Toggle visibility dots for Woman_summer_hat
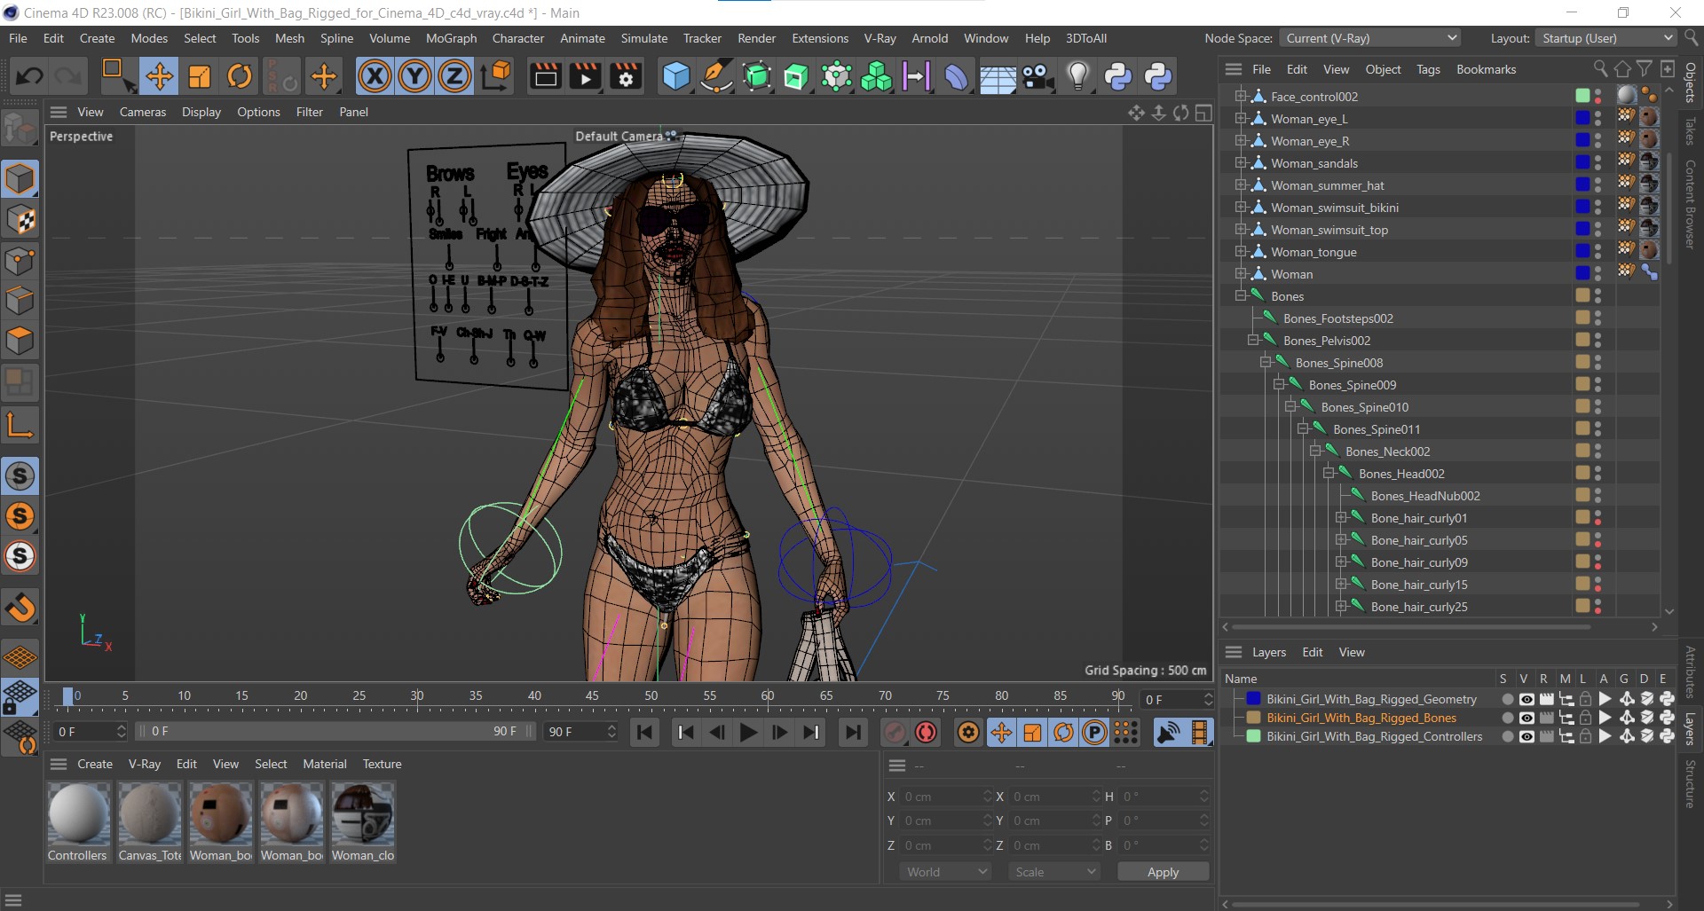 1597,185
